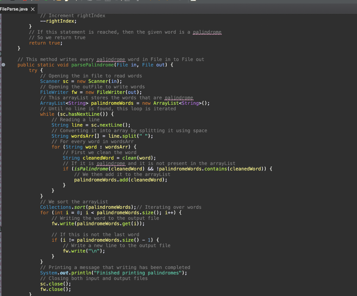Place cursor on 'String line = sc.nextLine();'
This screenshot has width=357, height=296.
tap(91, 125)
